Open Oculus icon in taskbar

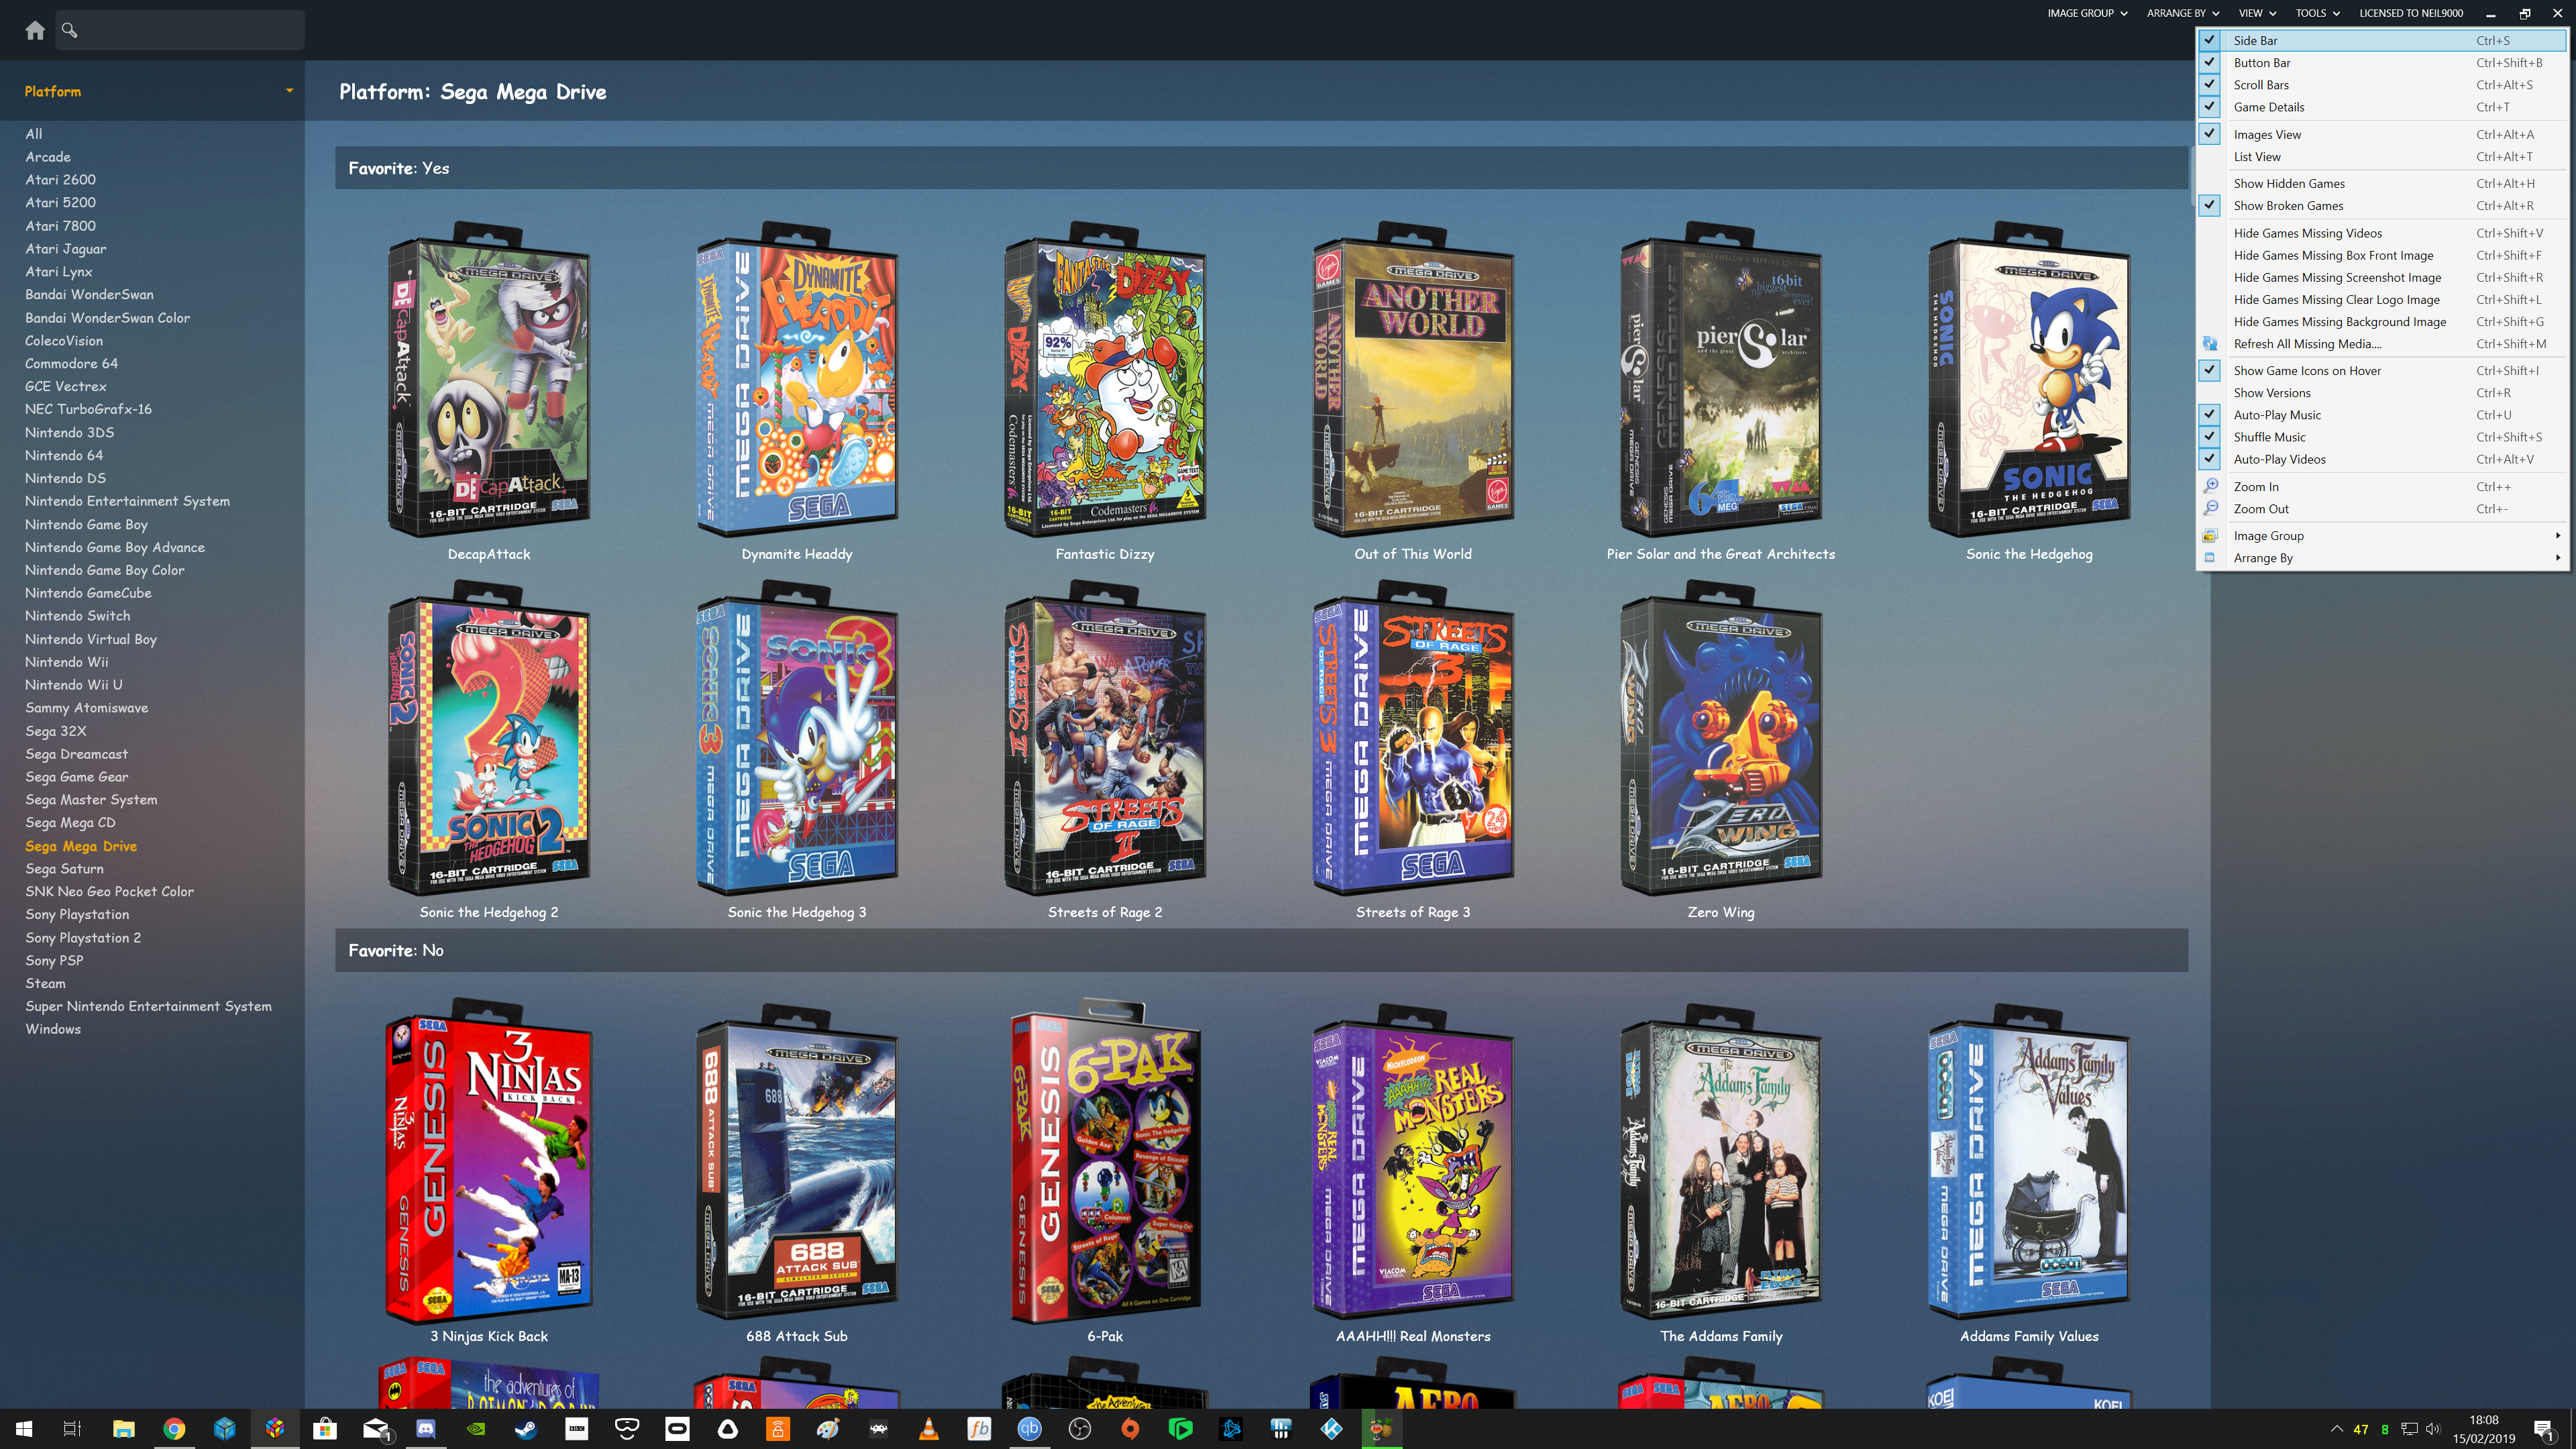tap(677, 1429)
